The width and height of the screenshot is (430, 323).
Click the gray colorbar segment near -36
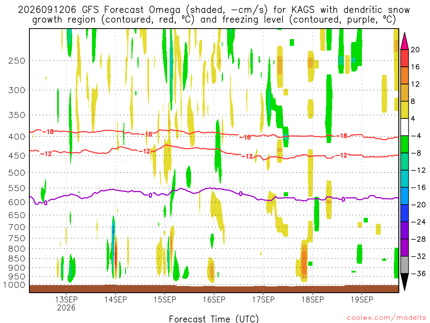pos(404,265)
